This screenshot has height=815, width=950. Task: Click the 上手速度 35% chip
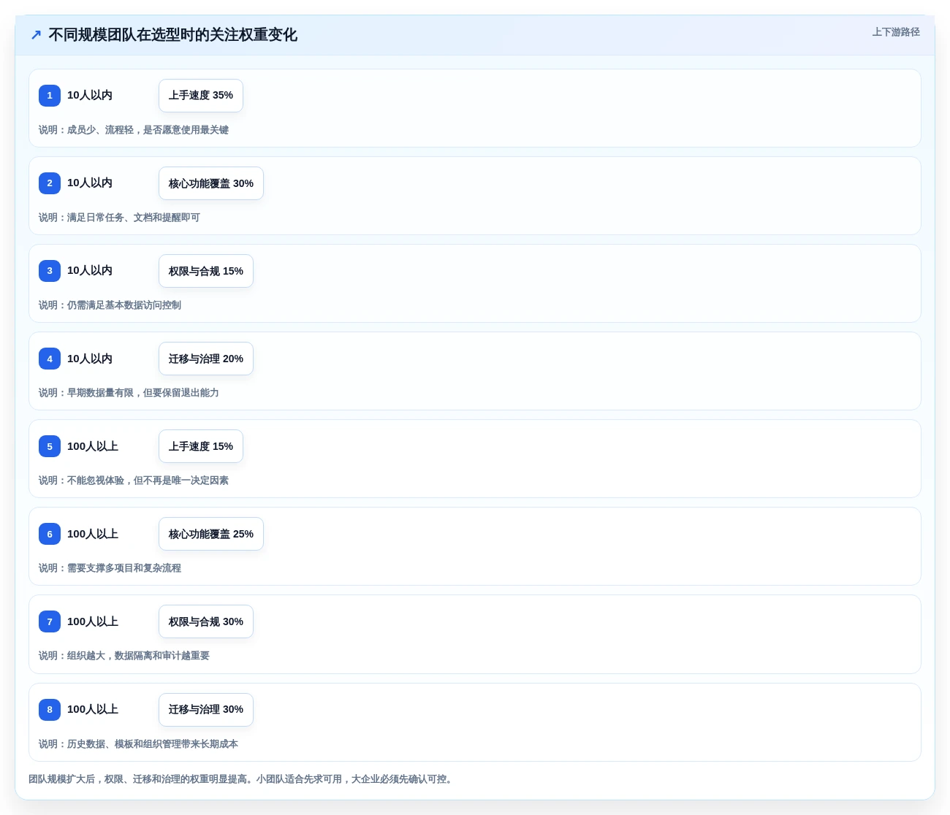pyautogui.click(x=201, y=96)
